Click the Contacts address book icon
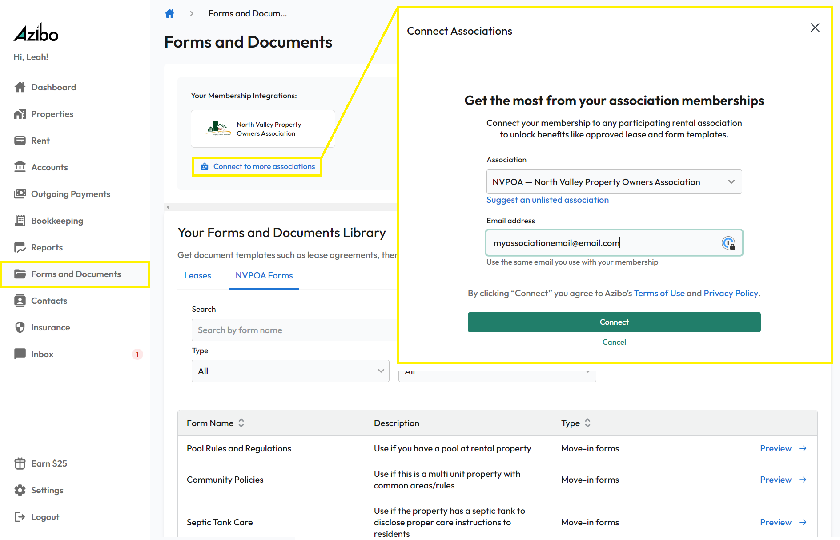 pyautogui.click(x=20, y=301)
